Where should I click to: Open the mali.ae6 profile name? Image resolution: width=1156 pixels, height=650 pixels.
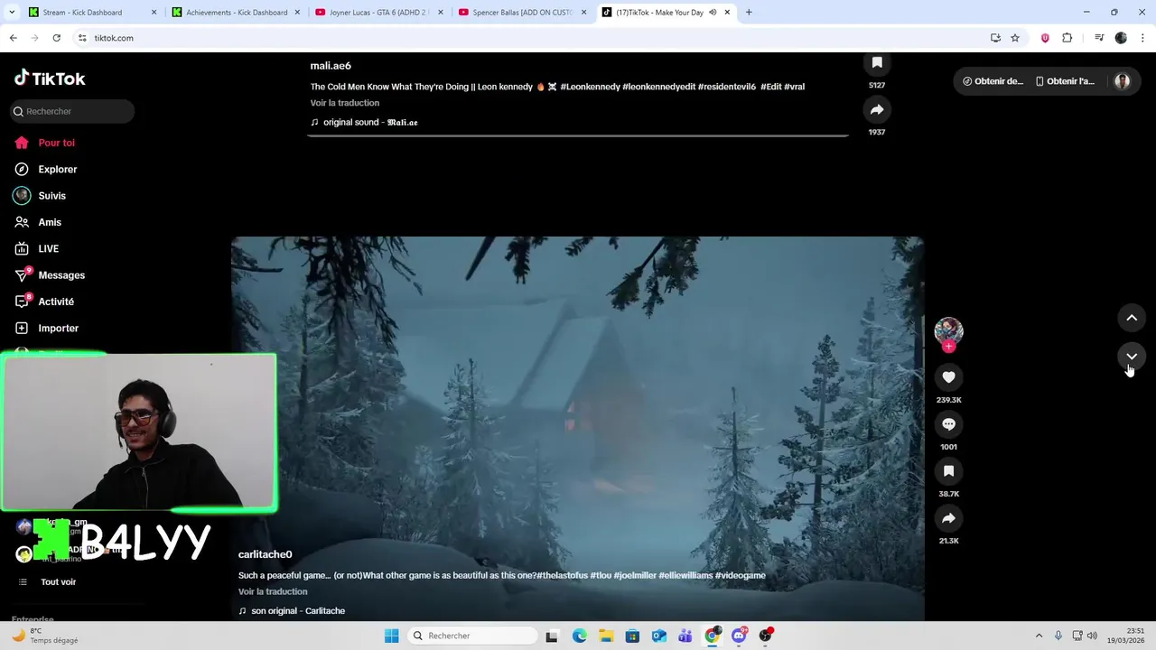click(331, 66)
